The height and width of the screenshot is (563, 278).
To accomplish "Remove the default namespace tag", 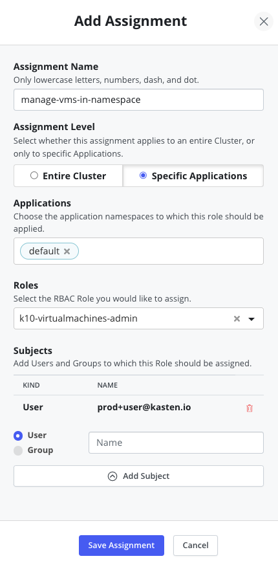I will (x=67, y=251).
